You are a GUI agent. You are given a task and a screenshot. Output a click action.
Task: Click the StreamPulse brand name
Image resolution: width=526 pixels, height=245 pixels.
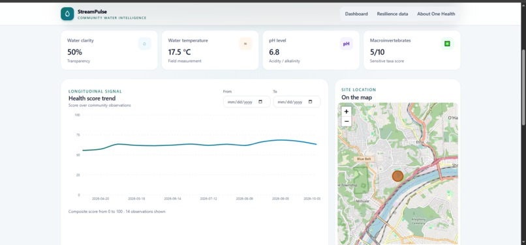tap(92, 12)
